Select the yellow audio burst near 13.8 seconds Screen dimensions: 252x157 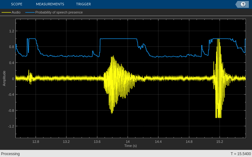click(120, 84)
